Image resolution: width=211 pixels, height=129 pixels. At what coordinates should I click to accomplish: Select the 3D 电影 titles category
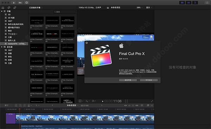14,18
